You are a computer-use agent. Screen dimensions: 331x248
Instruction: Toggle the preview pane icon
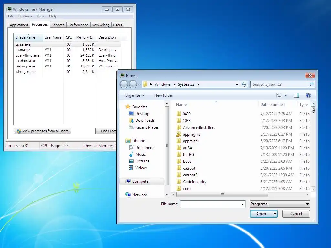click(x=297, y=95)
